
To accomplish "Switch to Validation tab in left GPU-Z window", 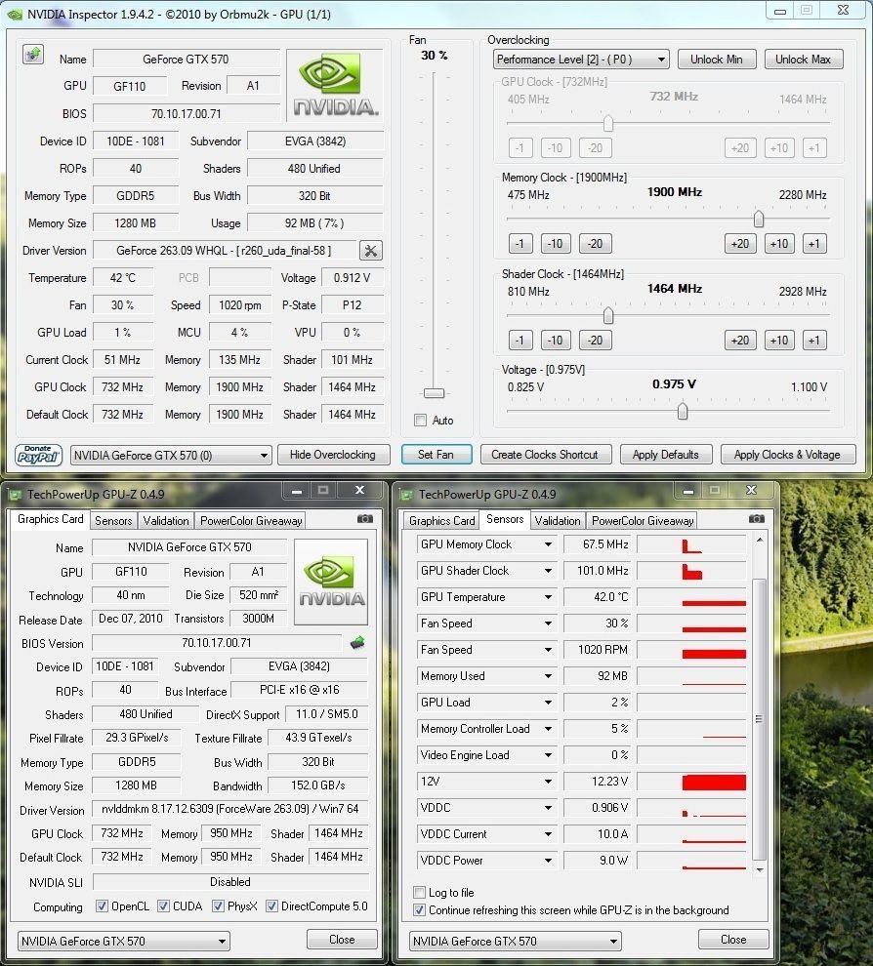I will tap(166, 521).
